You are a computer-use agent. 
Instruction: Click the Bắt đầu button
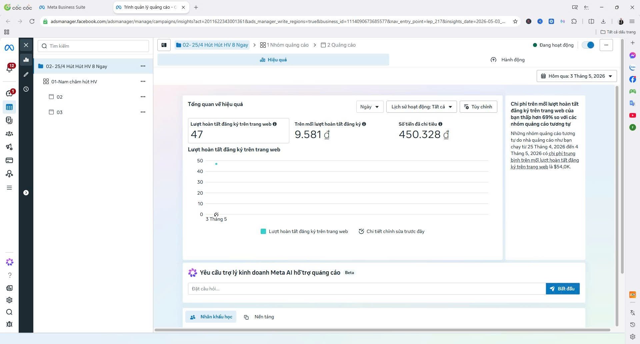click(x=563, y=289)
